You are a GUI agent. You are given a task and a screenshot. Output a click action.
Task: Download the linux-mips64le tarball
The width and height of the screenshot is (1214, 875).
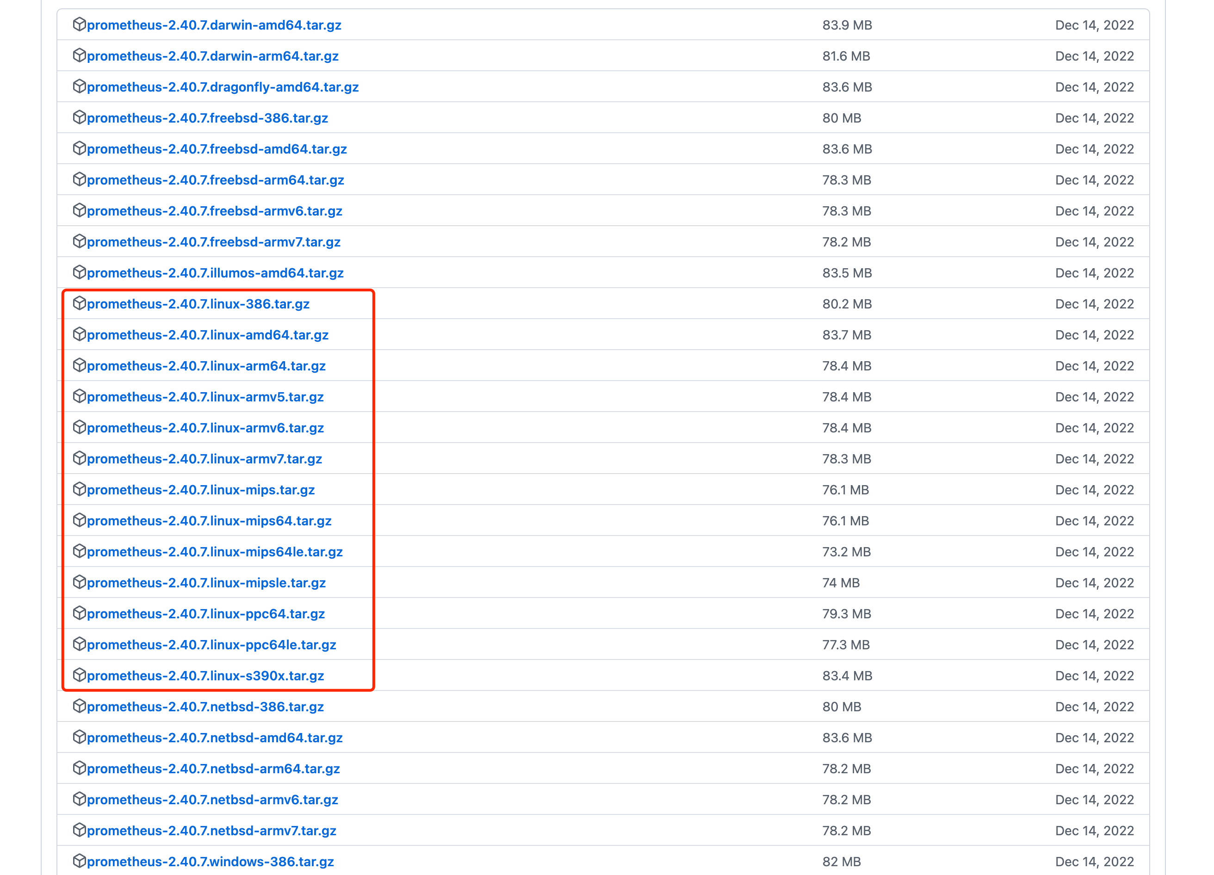pyautogui.click(x=215, y=552)
